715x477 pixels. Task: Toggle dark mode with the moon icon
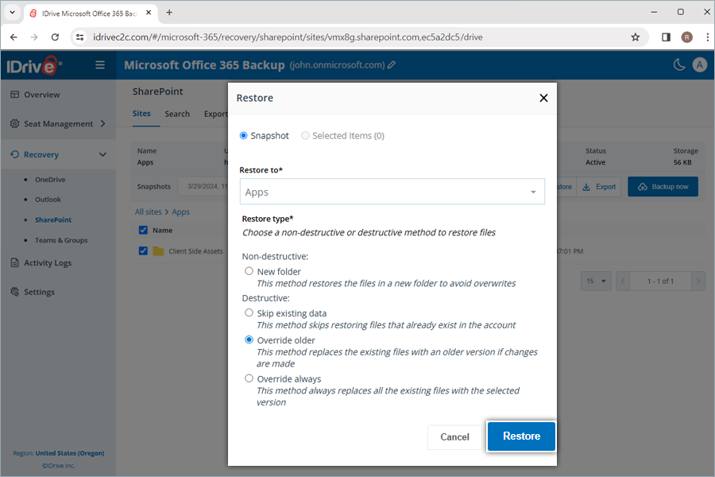point(678,64)
